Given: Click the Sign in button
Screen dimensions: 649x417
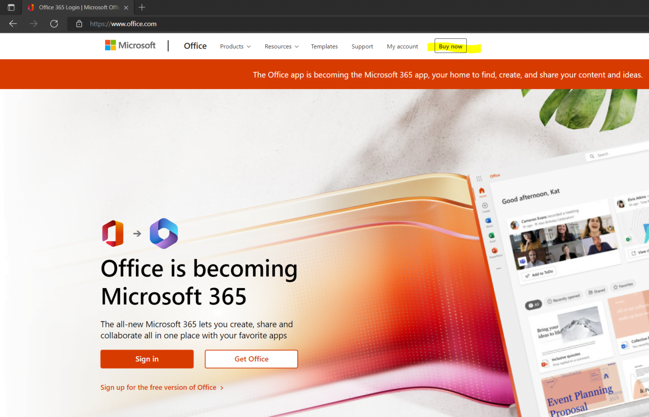Looking at the screenshot, I should (x=147, y=359).
